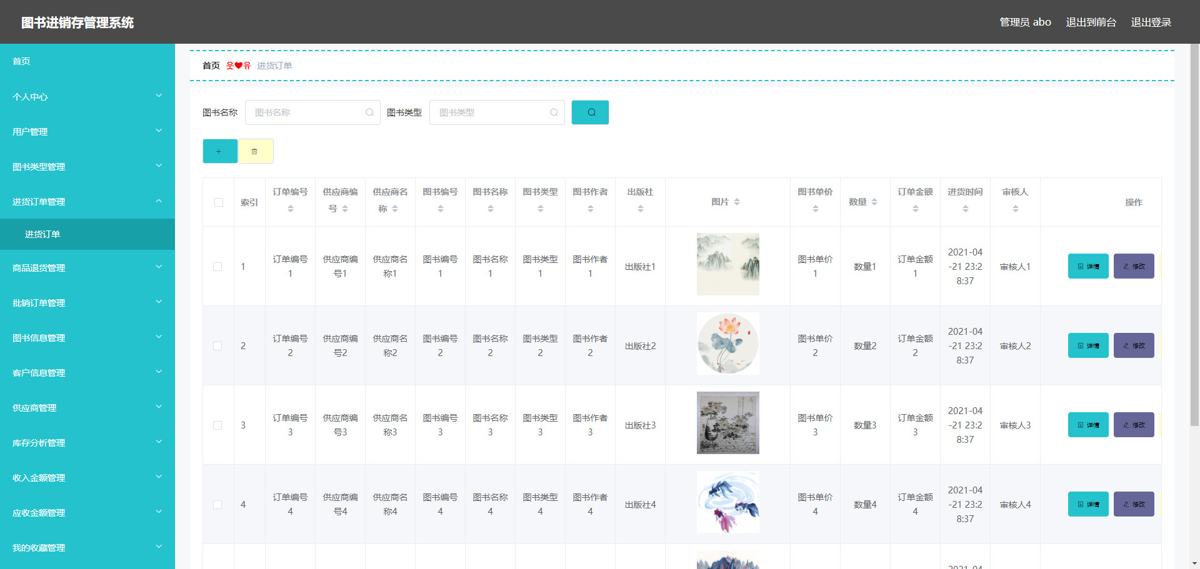Sort by 图书作者 column arrows

pyautogui.click(x=591, y=209)
